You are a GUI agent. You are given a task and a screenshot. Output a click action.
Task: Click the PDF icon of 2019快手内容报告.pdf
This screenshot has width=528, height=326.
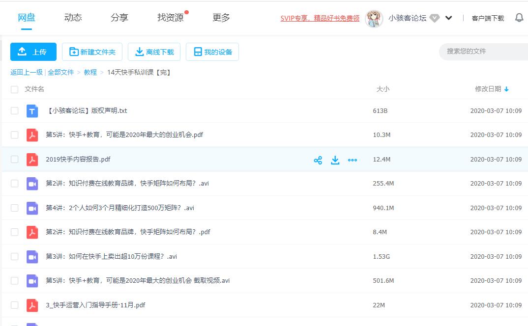tap(32, 160)
